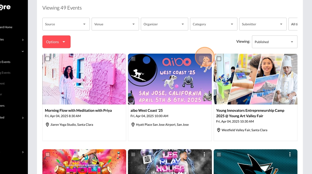The width and height of the screenshot is (312, 174).
Task: Expand the sidebar item ending in 'ies'
Action: point(12,40)
